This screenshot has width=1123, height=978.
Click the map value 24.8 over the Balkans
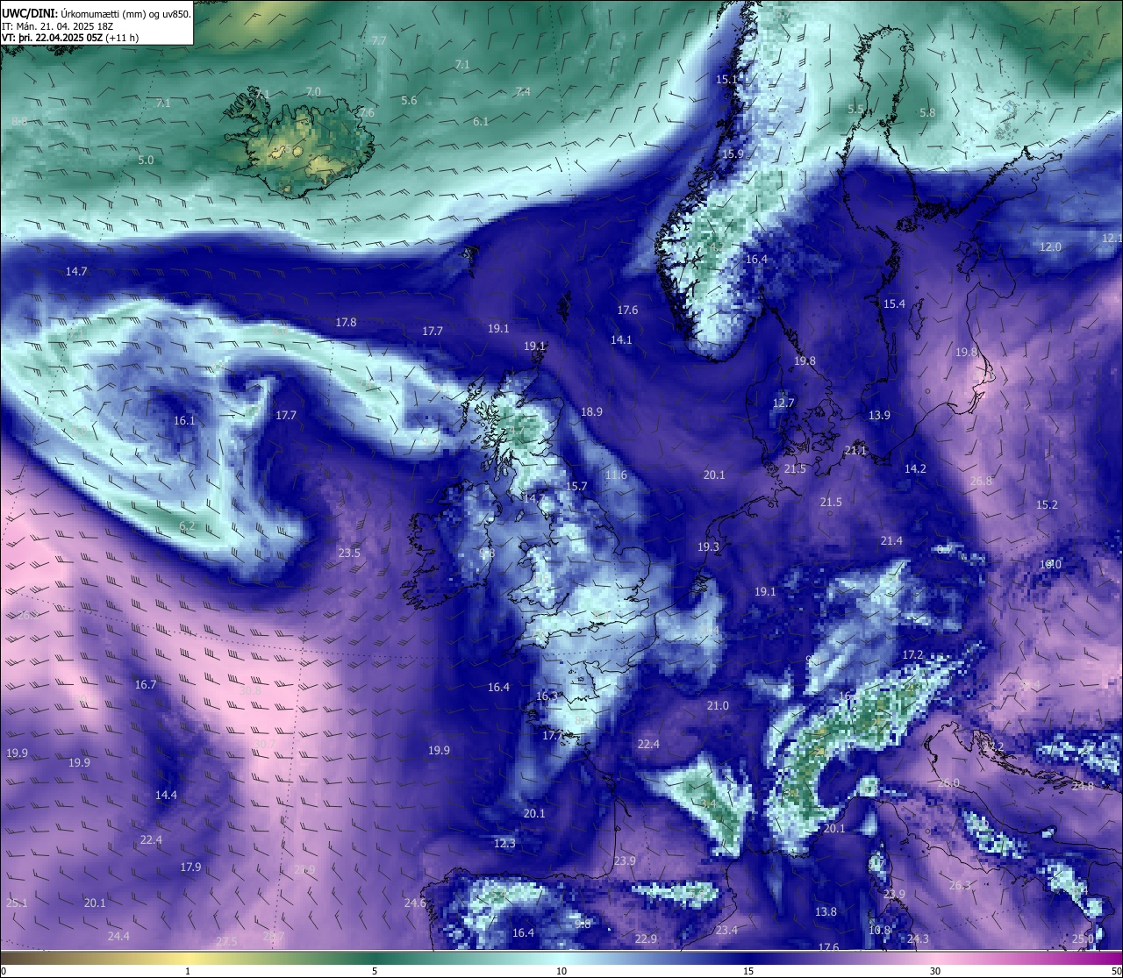coord(1083,786)
